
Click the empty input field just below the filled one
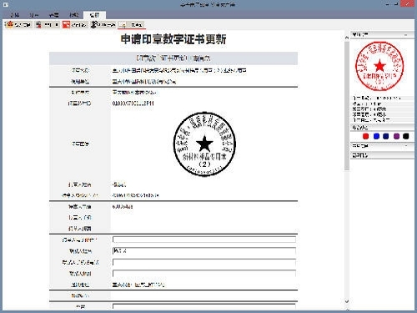coord(204,262)
